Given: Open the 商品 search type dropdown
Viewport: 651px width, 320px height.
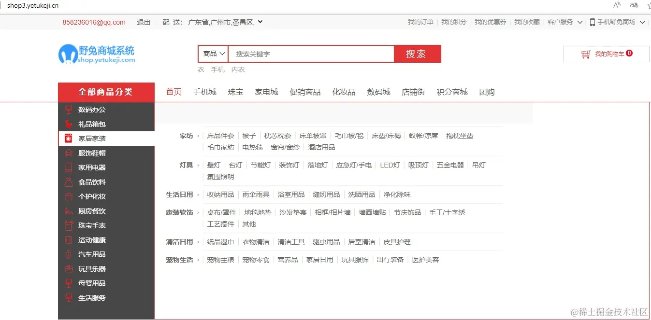Looking at the screenshot, I should tap(213, 54).
